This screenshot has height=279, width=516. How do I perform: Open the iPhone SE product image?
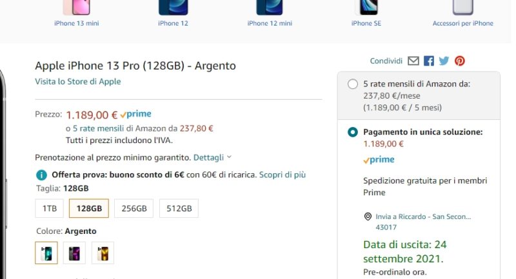coord(366,7)
